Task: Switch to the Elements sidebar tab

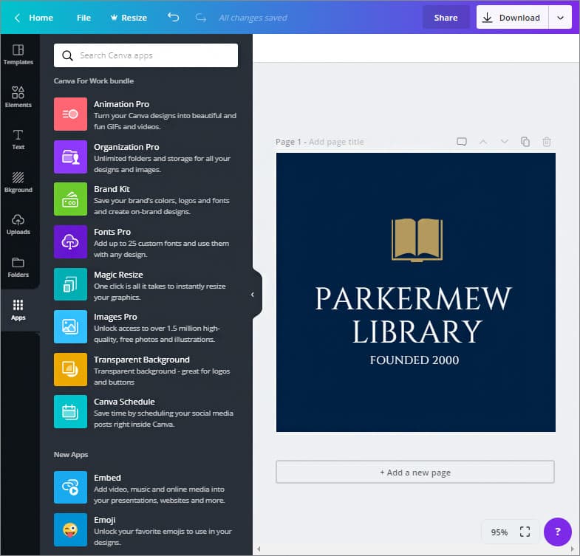Action: (18, 97)
